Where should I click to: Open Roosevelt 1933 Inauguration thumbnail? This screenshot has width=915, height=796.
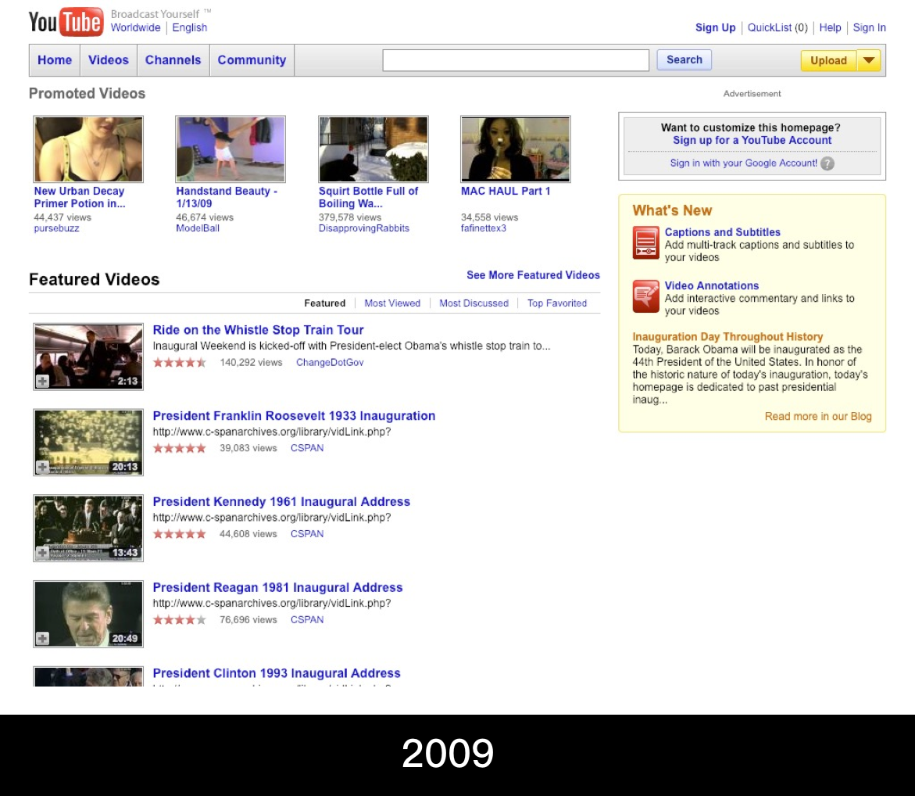tap(88, 443)
